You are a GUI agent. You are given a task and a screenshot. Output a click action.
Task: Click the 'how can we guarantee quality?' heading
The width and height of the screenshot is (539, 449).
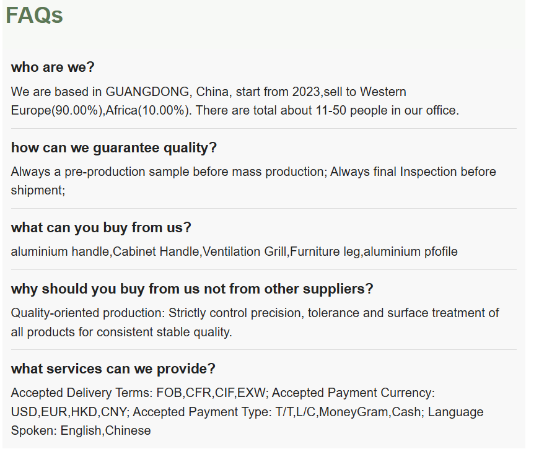pyautogui.click(x=114, y=148)
